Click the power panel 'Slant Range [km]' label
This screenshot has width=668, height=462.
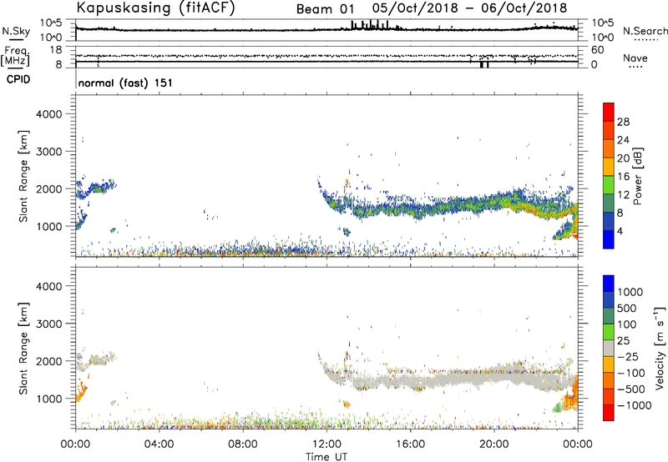click(x=23, y=176)
